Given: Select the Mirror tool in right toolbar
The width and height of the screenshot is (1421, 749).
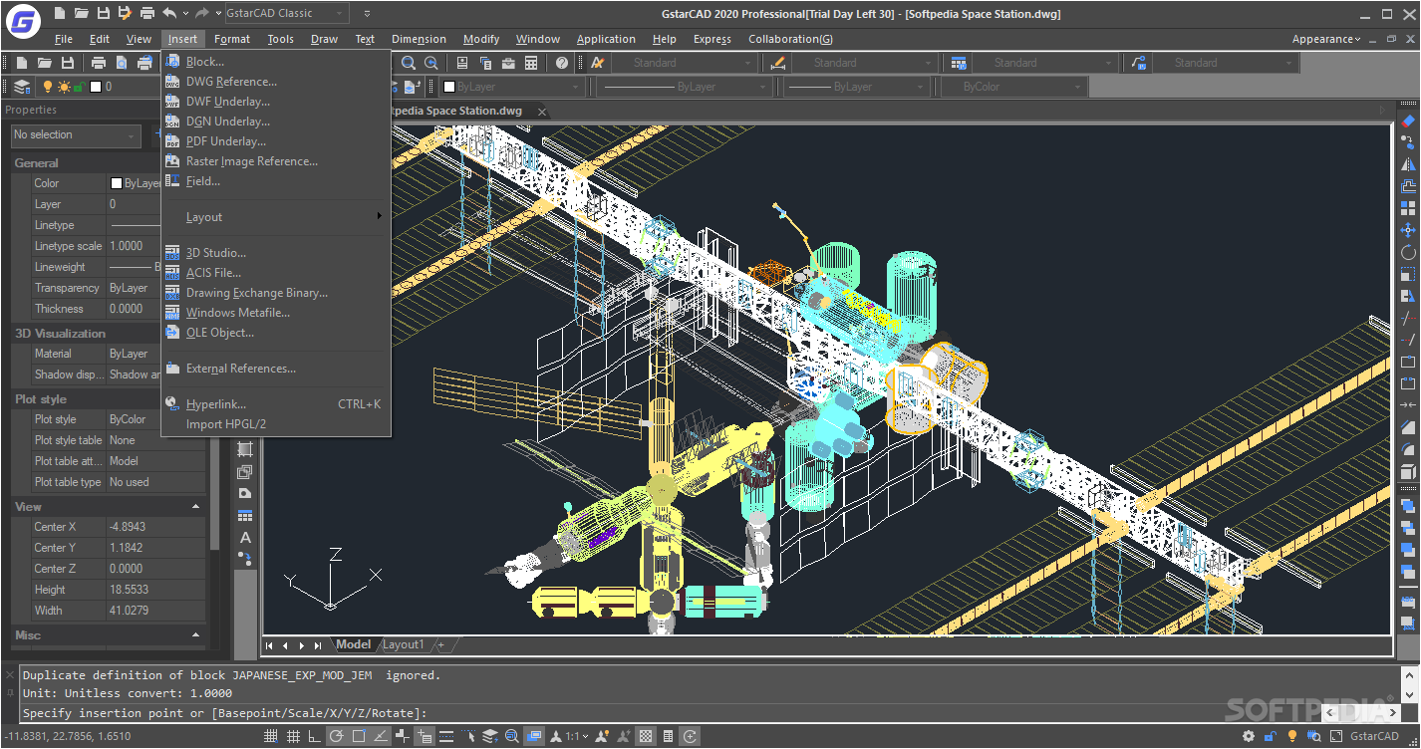Looking at the screenshot, I should pos(1408,164).
